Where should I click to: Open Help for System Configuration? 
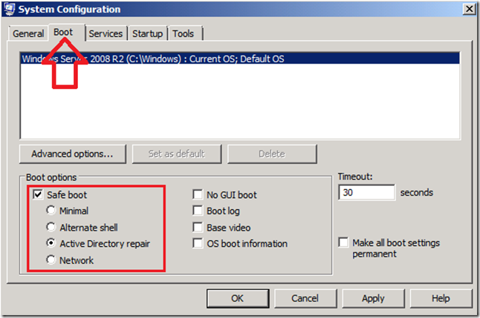441,298
